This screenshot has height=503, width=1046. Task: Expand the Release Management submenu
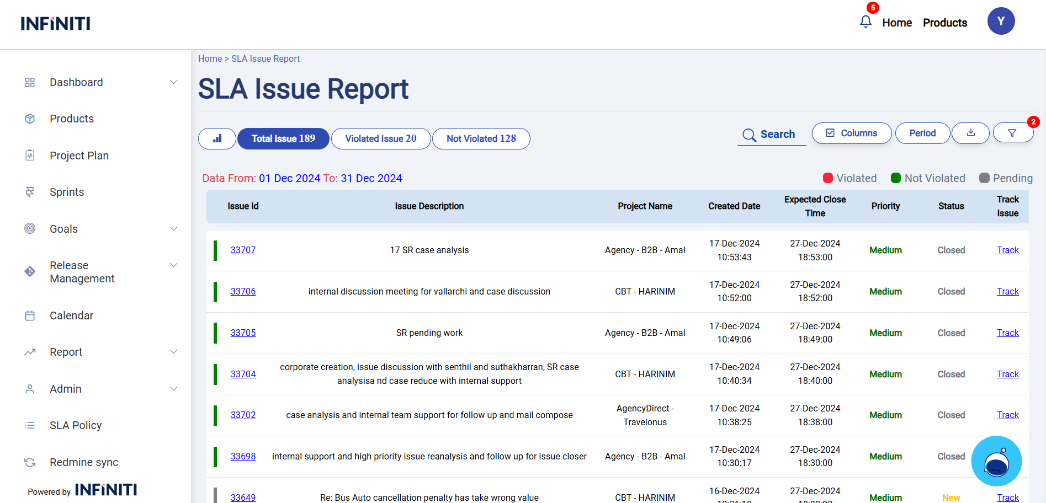click(173, 265)
